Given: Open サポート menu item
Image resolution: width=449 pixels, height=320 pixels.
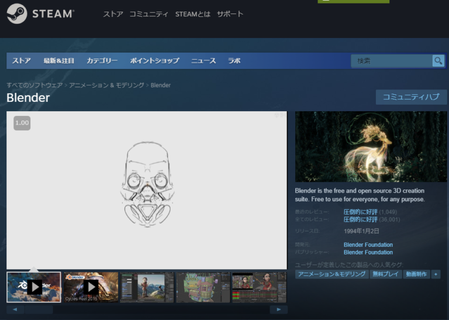Looking at the screenshot, I should 230,14.
